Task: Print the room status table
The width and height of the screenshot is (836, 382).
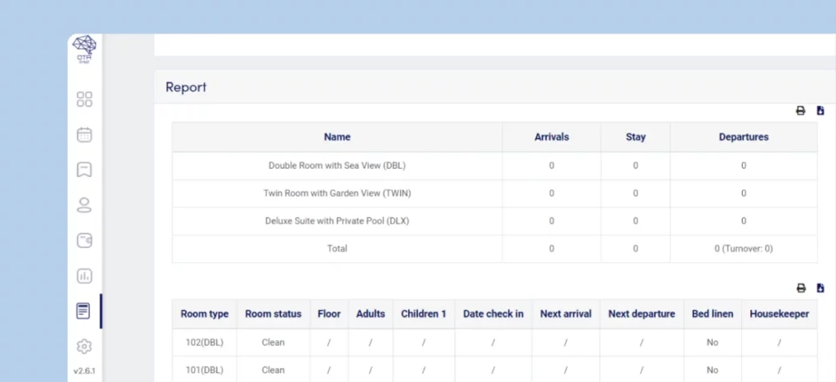Action: click(801, 288)
